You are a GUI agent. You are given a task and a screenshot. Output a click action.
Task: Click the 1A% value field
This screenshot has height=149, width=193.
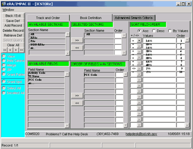159,41
